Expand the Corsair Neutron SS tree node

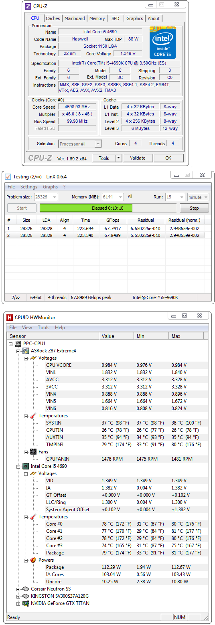(18, 589)
